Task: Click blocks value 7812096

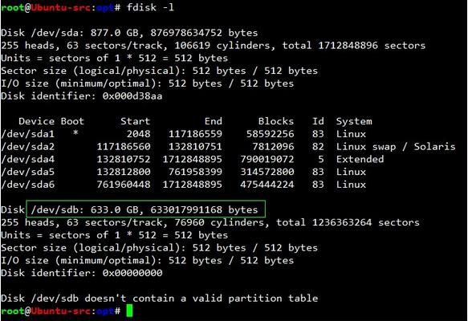Action: (x=273, y=147)
